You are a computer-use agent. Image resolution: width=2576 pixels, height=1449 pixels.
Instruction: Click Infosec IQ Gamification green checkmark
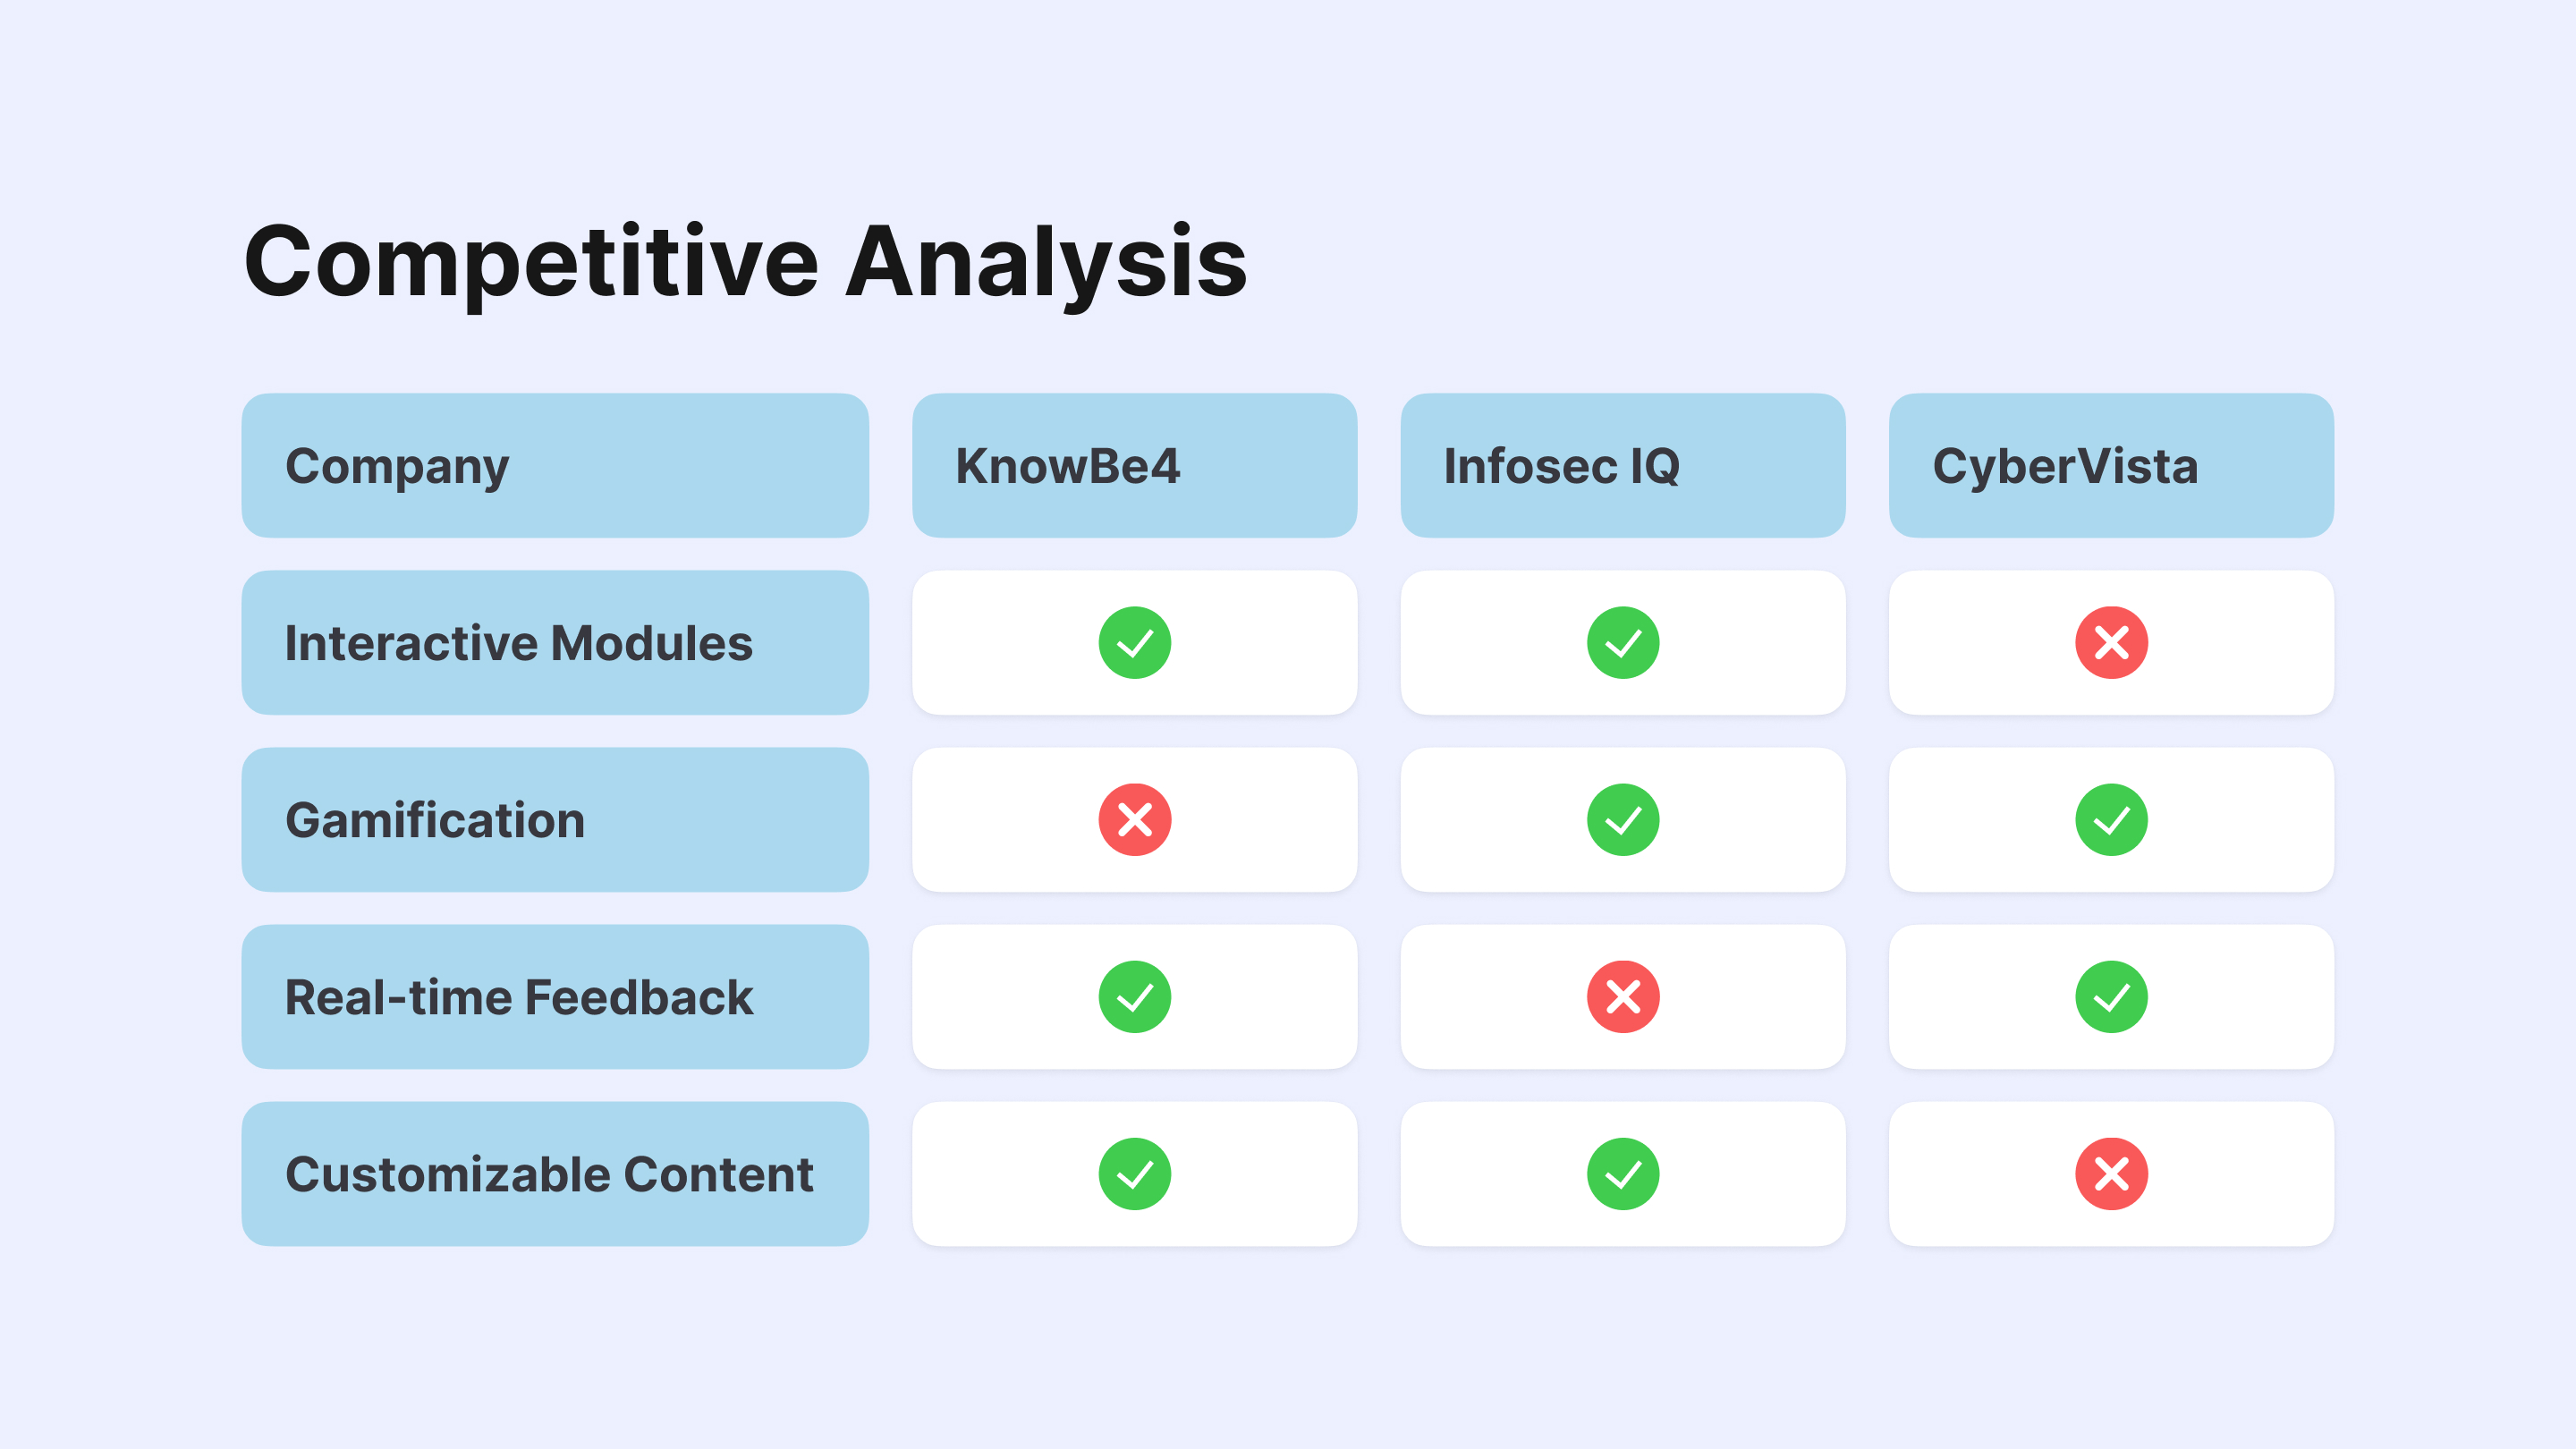1622,820
